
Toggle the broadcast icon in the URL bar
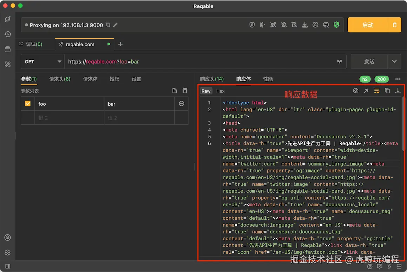coord(339,61)
